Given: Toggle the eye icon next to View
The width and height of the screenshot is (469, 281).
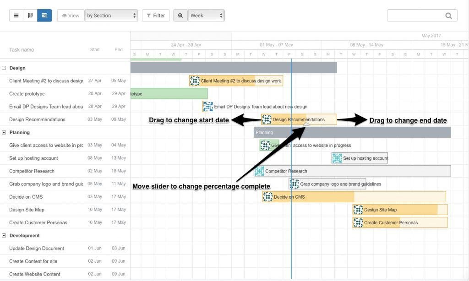Looking at the screenshot, I should point(64,15).
